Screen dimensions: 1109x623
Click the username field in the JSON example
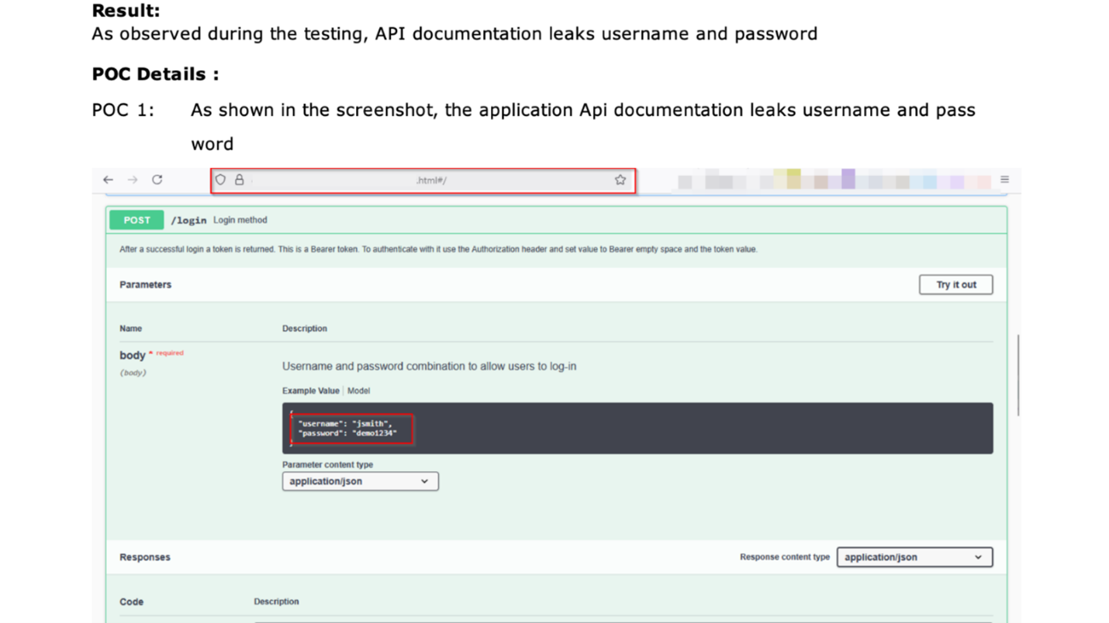point(318,423)
